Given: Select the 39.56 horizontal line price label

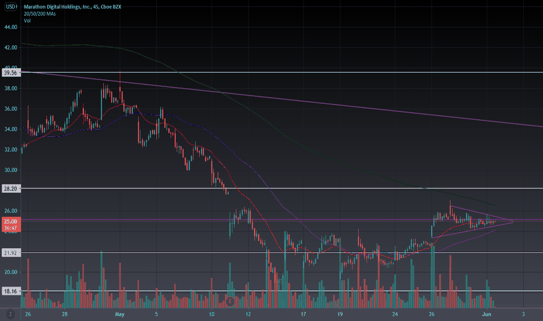Looking at the screenshot, I should [10, 72].
